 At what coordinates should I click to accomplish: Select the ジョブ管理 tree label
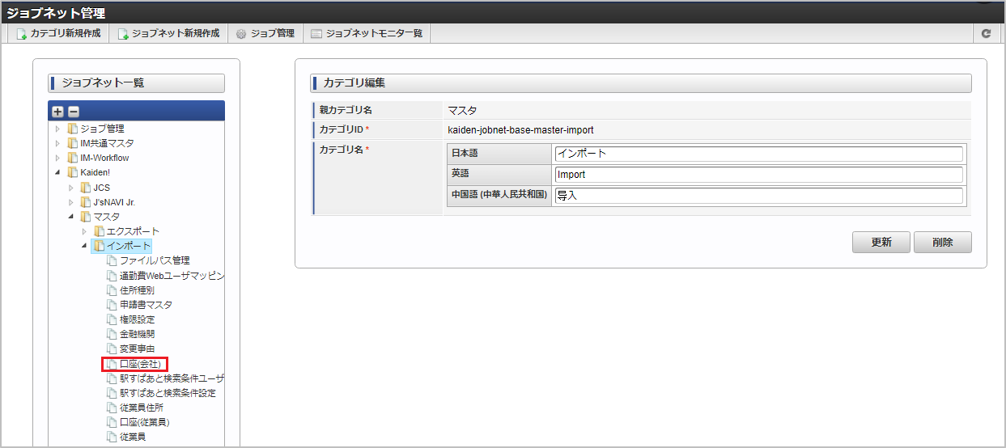click(102, 129)
